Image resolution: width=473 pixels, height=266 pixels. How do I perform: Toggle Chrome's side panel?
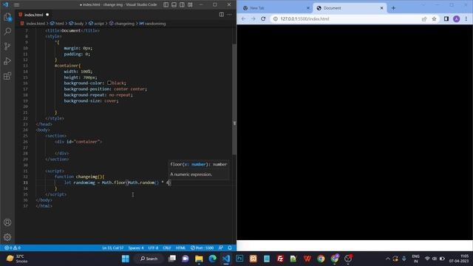(x=446, y=18)
